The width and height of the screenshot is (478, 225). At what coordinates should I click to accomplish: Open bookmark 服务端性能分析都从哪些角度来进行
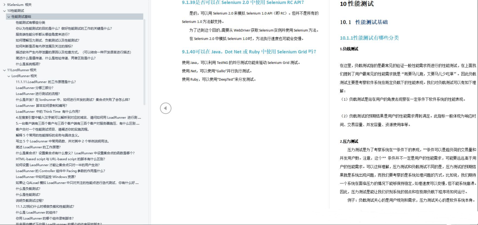[43, 34]
